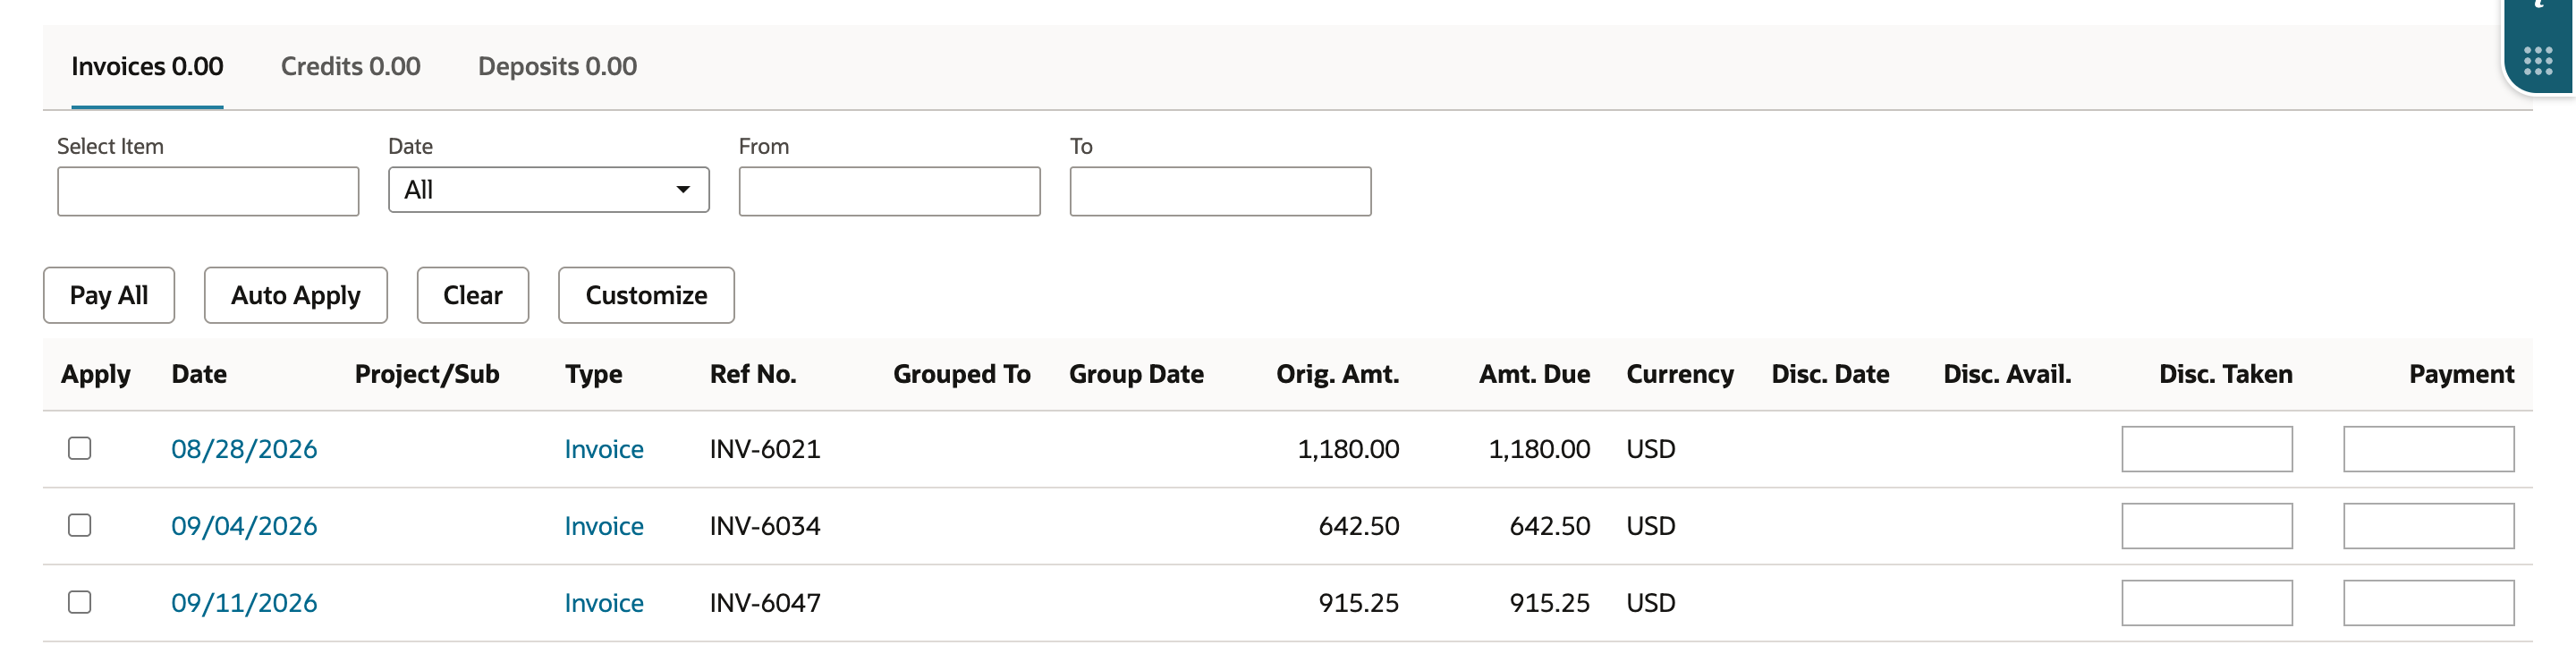Click the Disc. Avail. column header
This screenshot has width=2576, height=662.
(2007, 374)
